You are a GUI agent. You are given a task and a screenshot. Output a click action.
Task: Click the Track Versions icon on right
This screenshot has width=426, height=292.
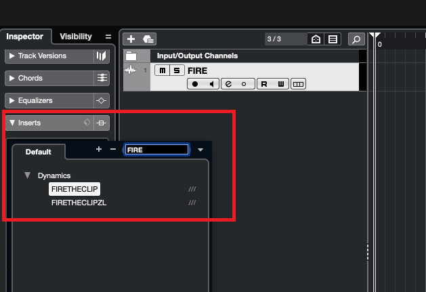pyautogui.click(x=102, y=56)
